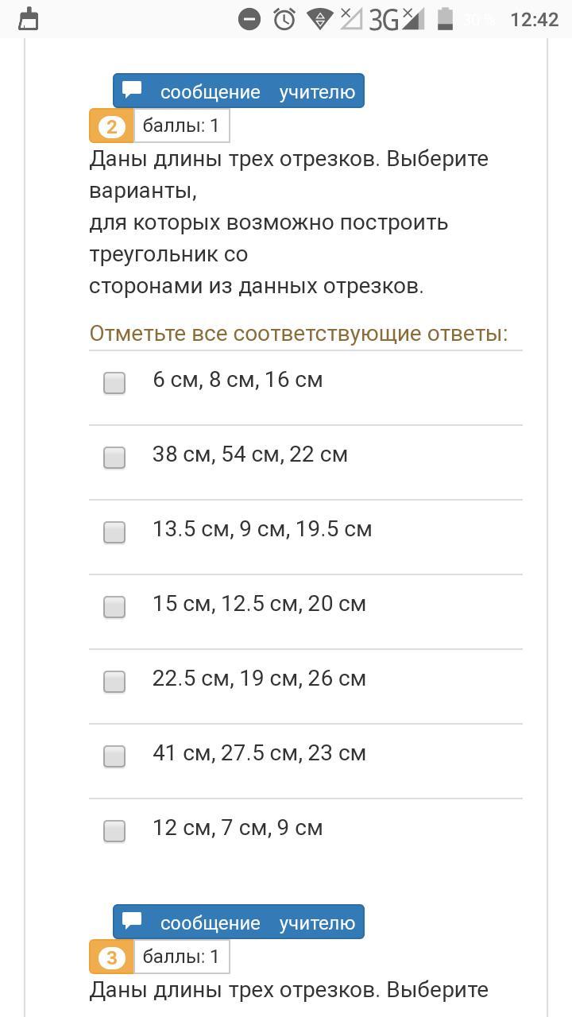
Task: Check the option 13.5 см, 9 см, 19.5 см
Action: pyautogui.click(x=114, y=532)
